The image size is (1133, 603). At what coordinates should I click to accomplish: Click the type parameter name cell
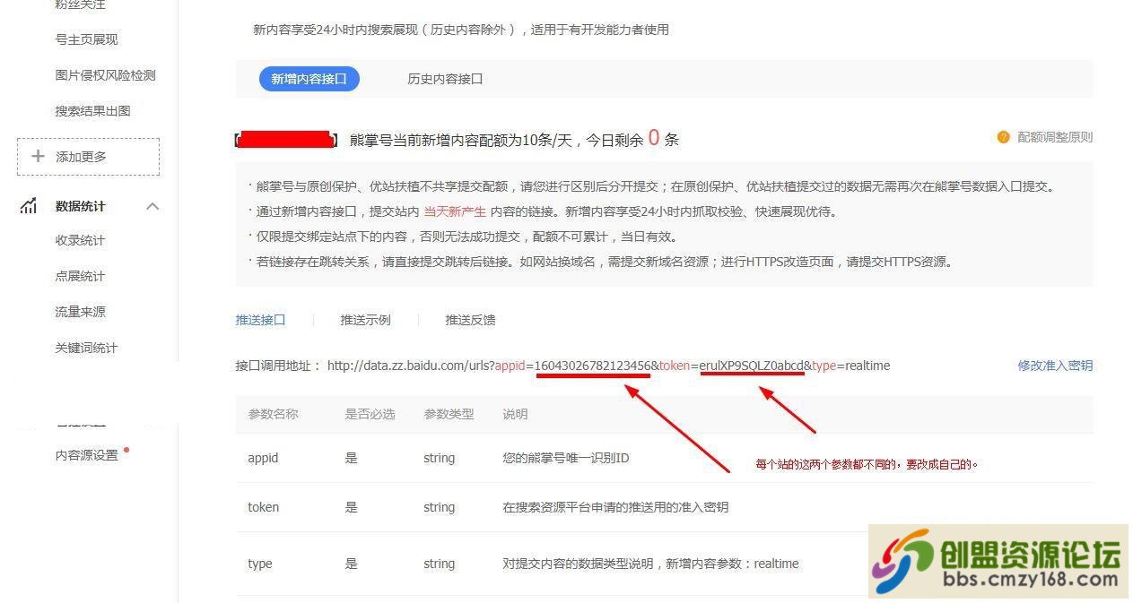(x=259, y=564)
